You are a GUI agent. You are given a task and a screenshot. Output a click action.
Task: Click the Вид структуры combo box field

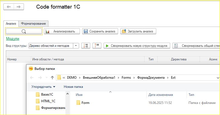point(51,46)
